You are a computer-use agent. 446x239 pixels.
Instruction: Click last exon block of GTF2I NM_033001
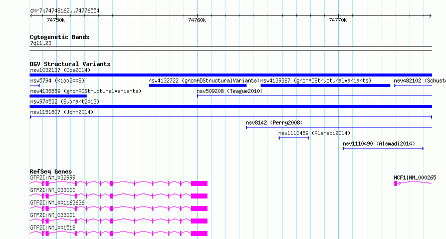click(x=199, y=221)
